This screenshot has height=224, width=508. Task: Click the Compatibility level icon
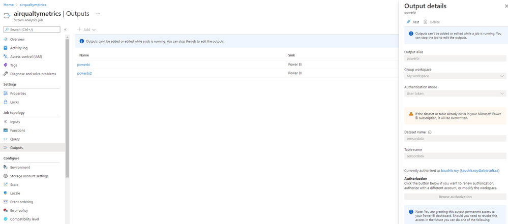5,219
